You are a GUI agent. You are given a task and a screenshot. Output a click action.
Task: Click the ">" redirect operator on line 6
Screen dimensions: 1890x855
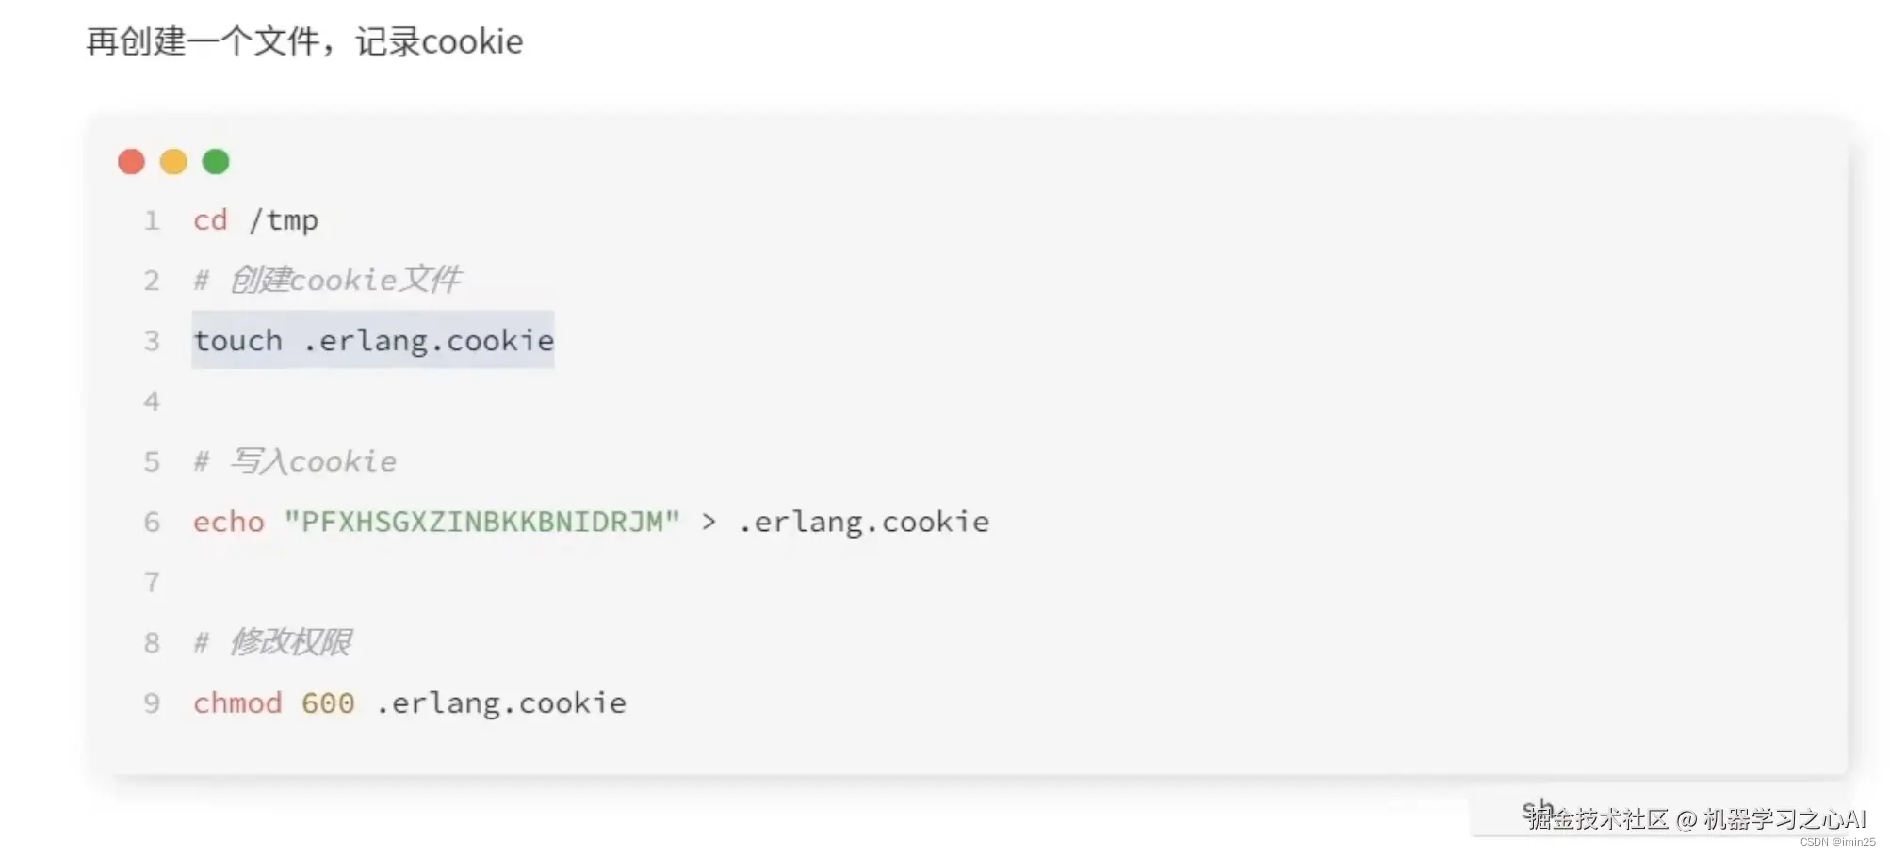[x=709, y=522]
